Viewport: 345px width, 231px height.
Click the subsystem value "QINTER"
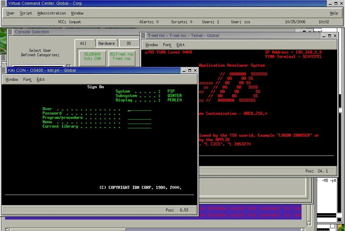coord(175,96)
